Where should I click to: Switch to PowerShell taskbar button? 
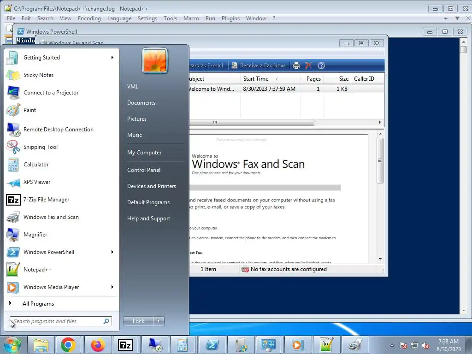[x=212, y=345]
